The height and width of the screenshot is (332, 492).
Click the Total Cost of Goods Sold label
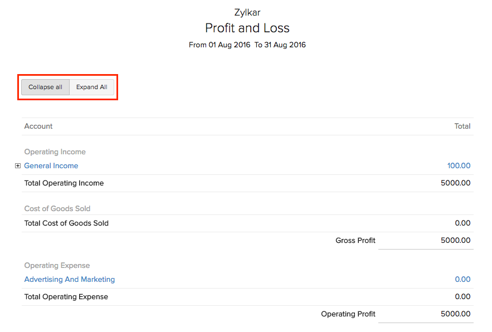click(66, 223)
